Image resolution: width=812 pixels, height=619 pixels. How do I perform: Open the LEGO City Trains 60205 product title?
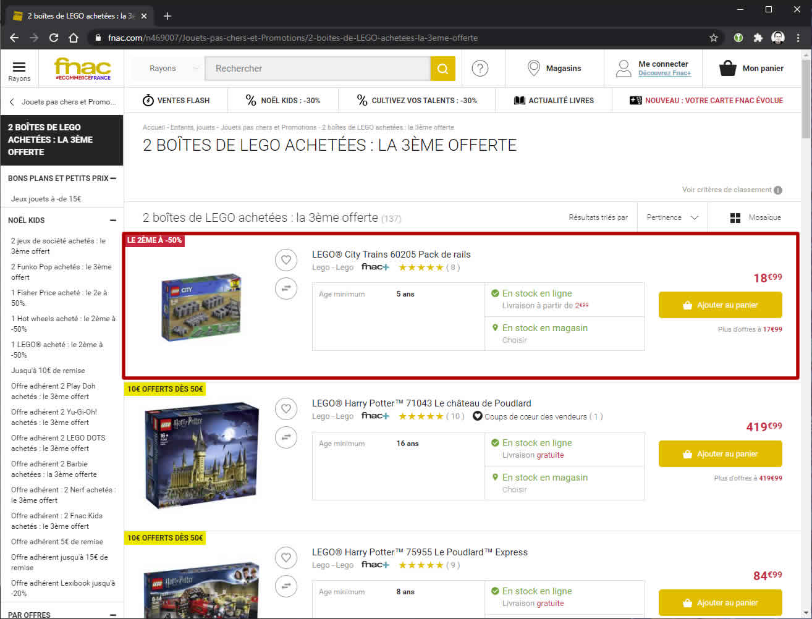391,255
